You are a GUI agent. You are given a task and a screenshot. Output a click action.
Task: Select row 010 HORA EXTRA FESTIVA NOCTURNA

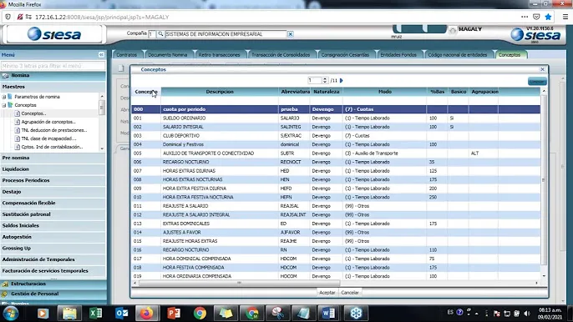tap(336, 197)
